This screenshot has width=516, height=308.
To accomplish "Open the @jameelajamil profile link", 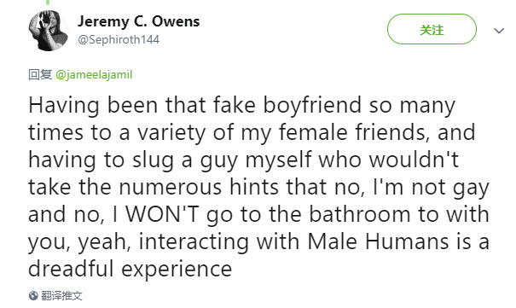I will pos(94,75).
